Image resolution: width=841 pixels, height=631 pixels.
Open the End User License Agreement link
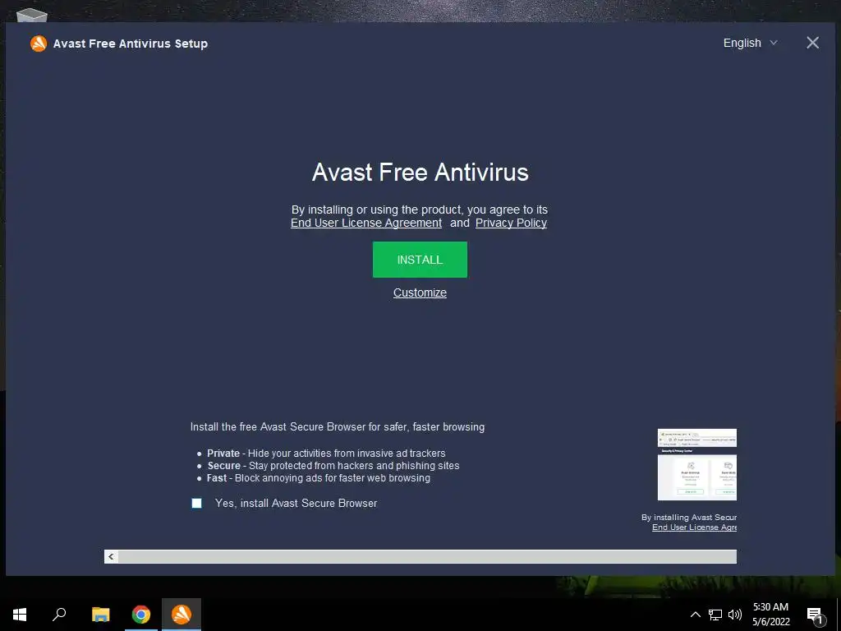(366, 223)
